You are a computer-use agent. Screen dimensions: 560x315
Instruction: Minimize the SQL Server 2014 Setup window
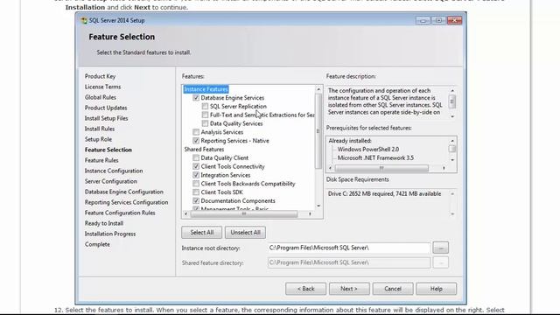[423, 20]
